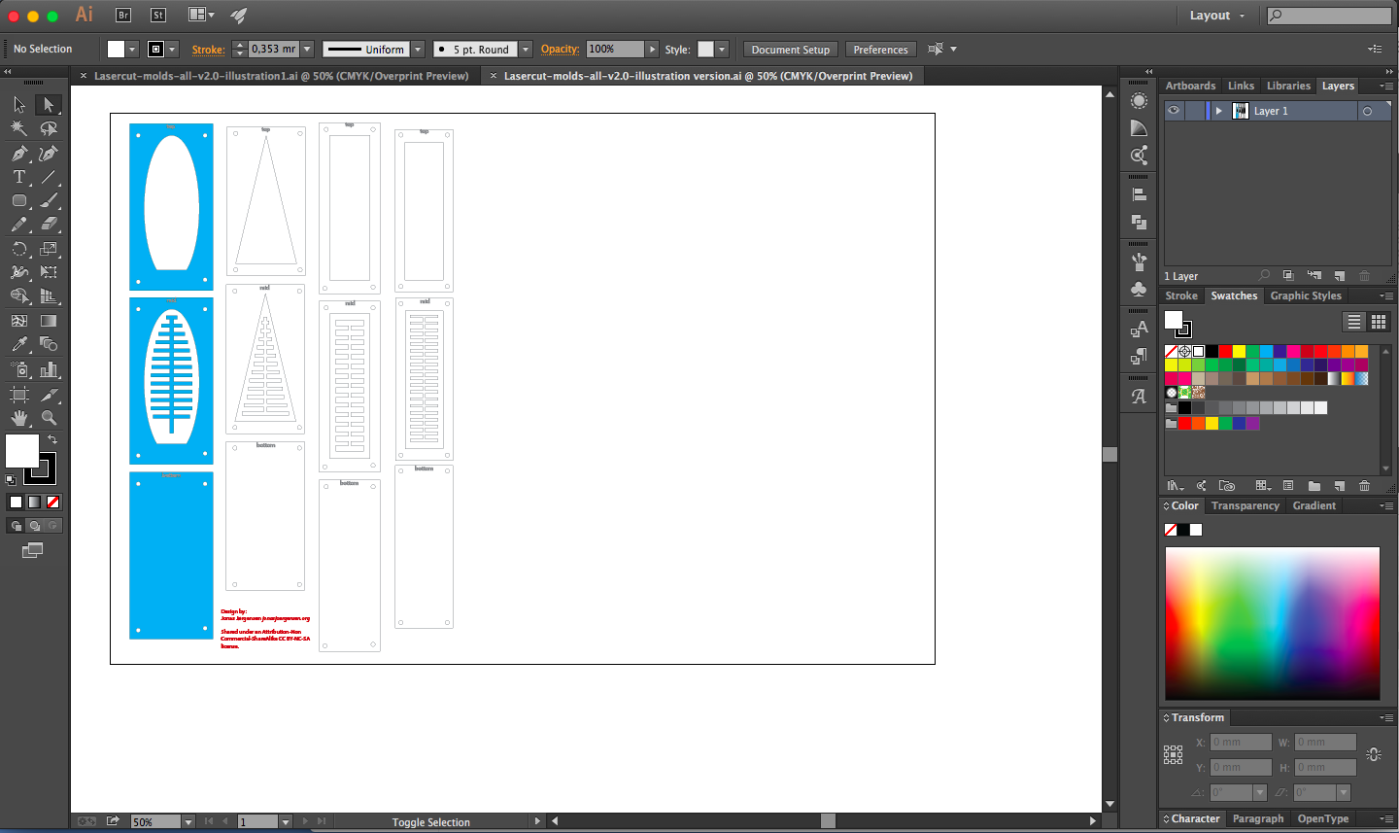Select the Selection tool (black arrow)
1399x833 pixels.
(x=19, y=105)
